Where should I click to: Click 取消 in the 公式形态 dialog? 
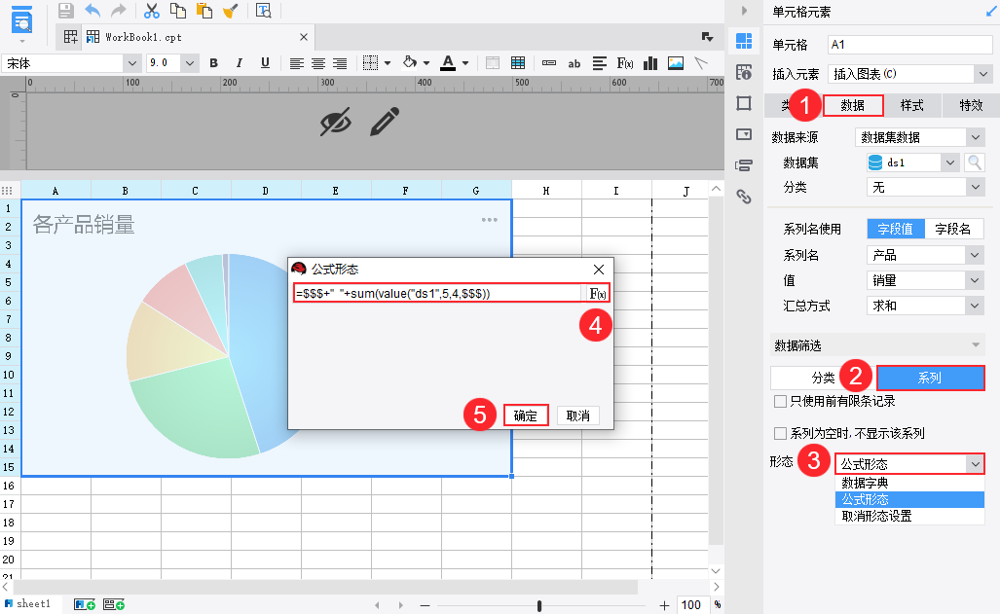pos(578,415)
